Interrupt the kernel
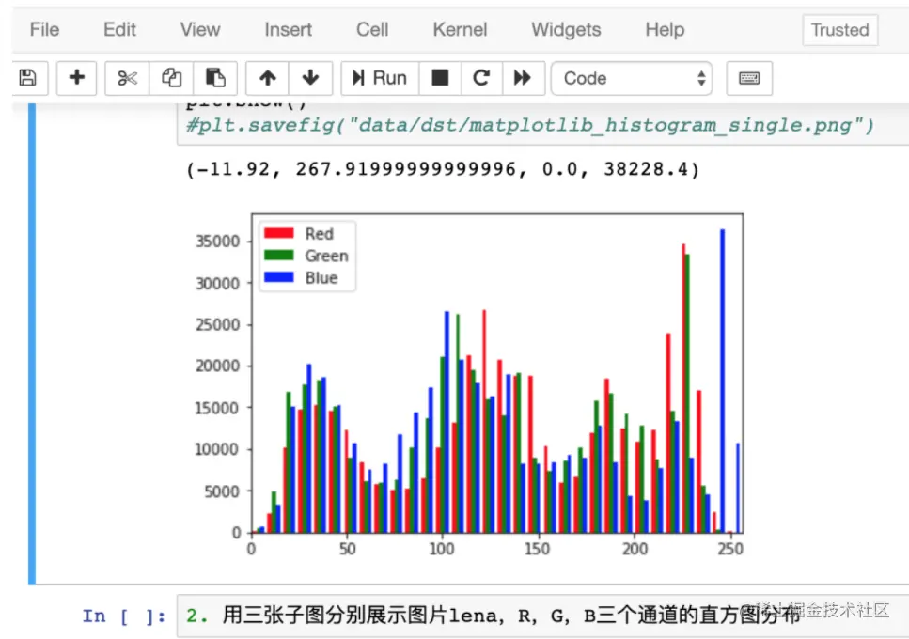The image size is (909, 639). [440, 78]
